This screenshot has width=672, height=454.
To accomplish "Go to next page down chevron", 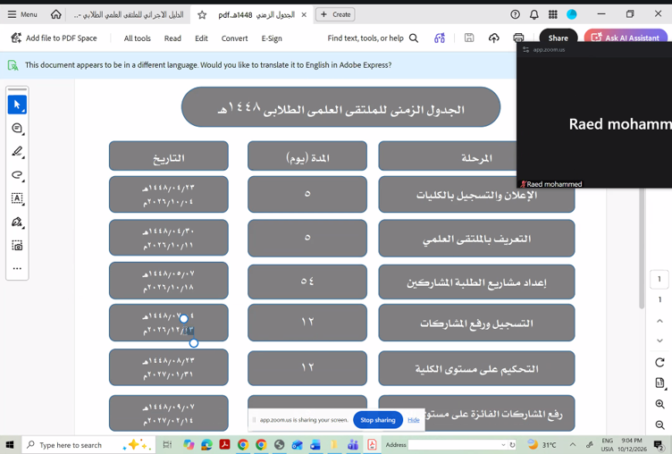I will pyautogui.click(x=660, y=340).
